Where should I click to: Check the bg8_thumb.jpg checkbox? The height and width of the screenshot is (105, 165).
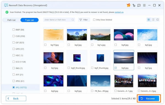pos(69,68)
